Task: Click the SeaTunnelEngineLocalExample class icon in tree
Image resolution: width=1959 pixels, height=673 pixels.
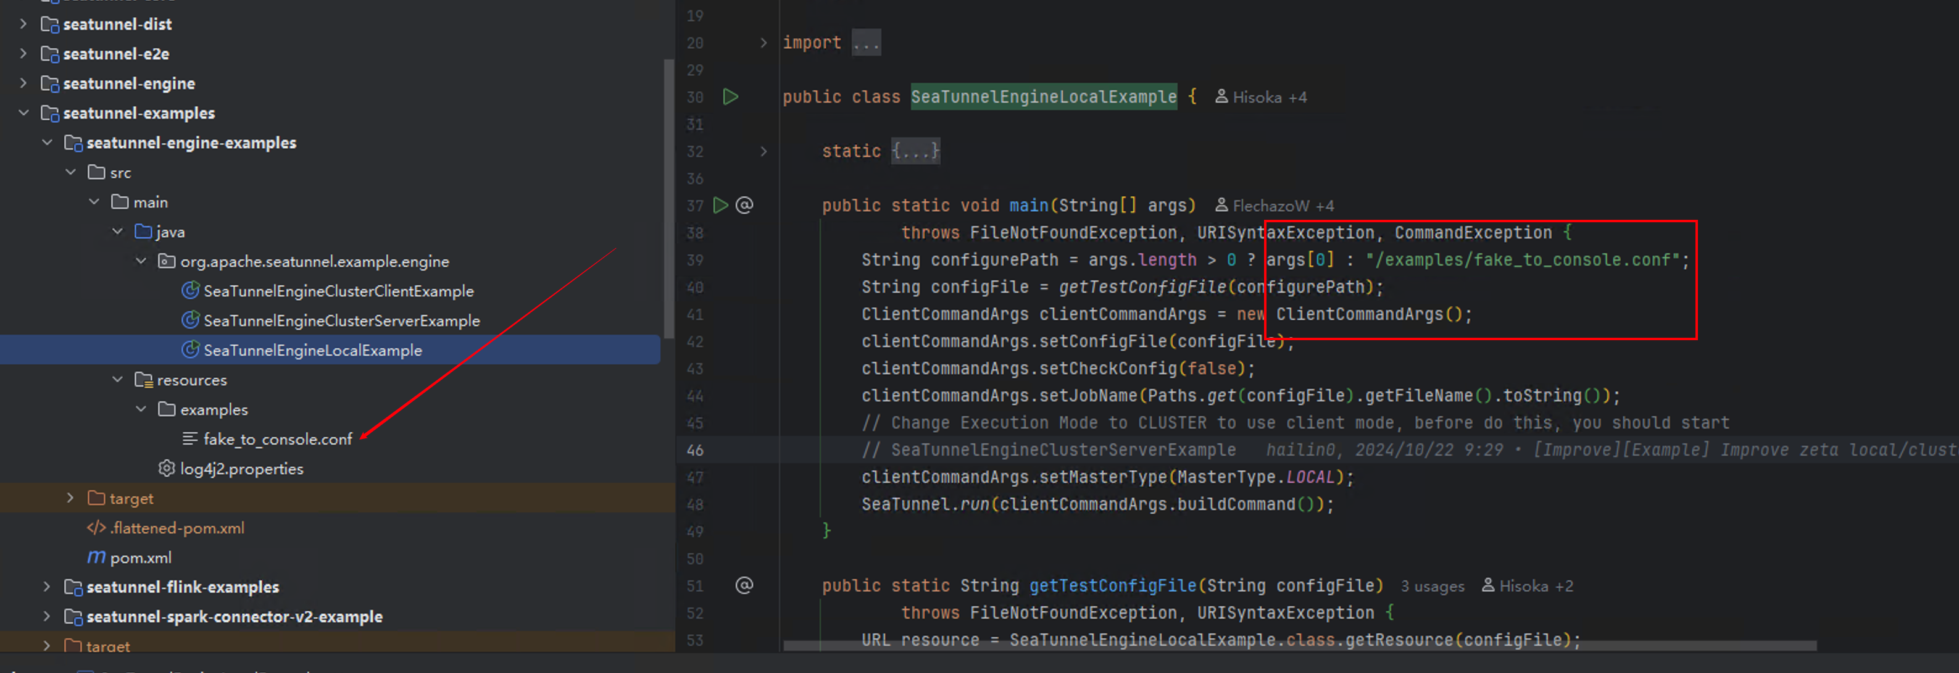Action: click(x=190, y=350)
